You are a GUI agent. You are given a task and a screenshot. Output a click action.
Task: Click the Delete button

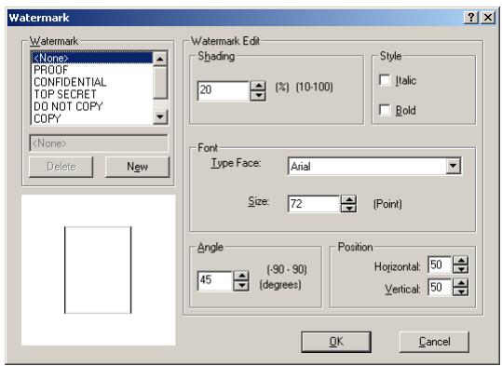coord(61,167)
